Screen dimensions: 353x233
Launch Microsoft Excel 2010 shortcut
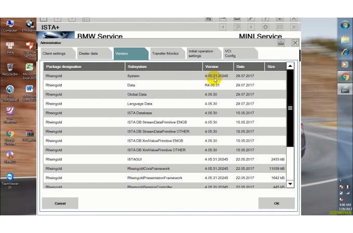29,71
